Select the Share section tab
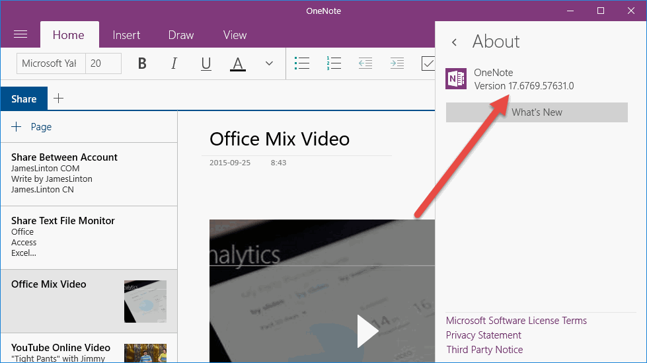Screen dimensions: 647x363 [24, 99]
